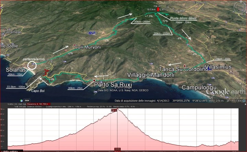The width and height of the screenshot is (247, 152).
Task: Click the hotel icon inside white circle
Action: pos(32,64)
